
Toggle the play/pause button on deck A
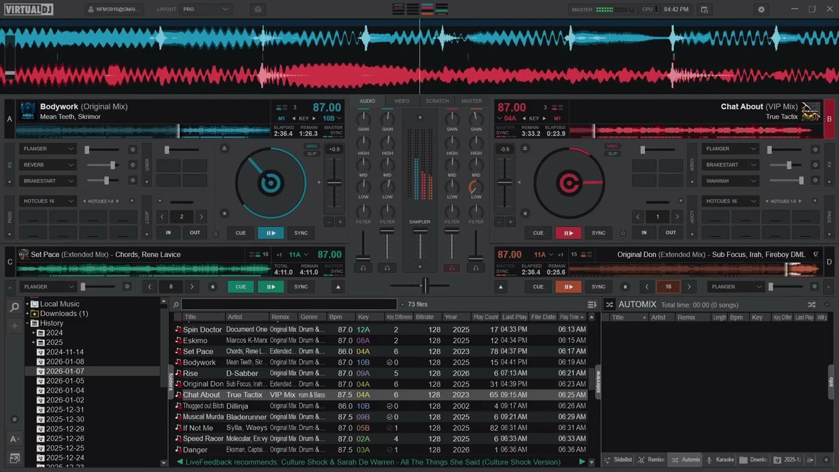(271, 233)
